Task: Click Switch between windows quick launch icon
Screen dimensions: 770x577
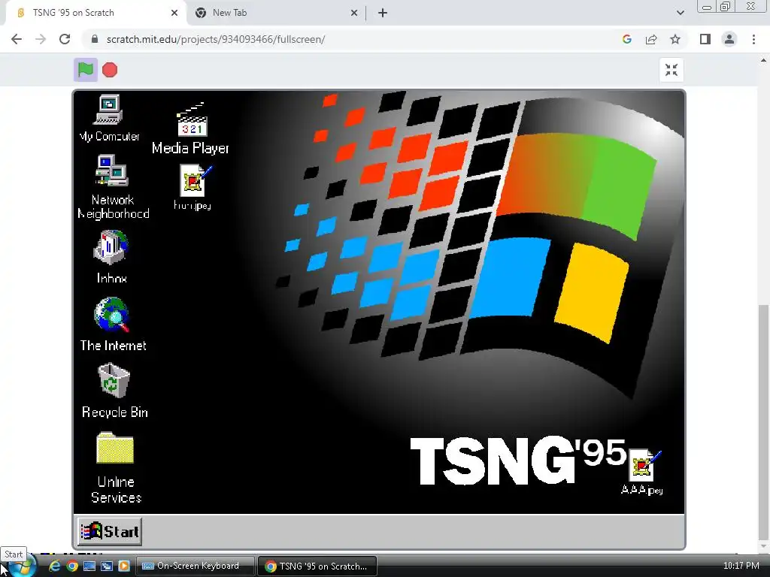Action: (107, 566)
